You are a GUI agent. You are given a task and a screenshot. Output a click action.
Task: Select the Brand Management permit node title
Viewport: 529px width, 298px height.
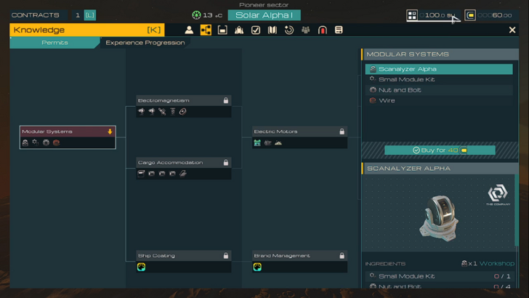point(282,255)
